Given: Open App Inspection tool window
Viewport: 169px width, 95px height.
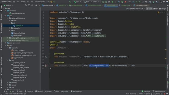Looking at the screenshot, I should click(x=76, y=91).
